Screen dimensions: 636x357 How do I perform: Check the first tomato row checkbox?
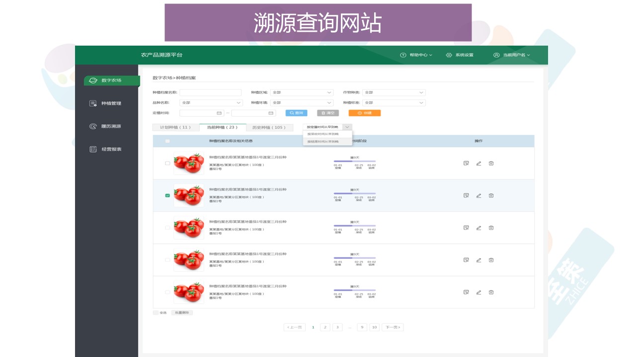pos(167,163)
